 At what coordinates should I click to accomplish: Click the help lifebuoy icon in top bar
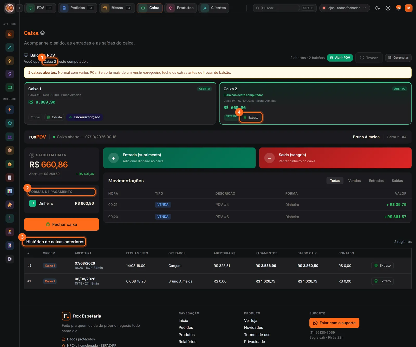coord(388,8)
